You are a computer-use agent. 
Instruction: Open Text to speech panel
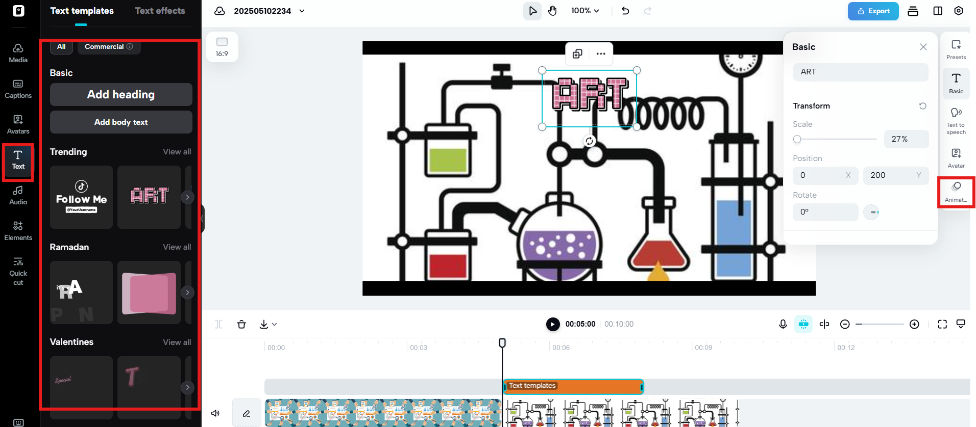click(956, 121)
